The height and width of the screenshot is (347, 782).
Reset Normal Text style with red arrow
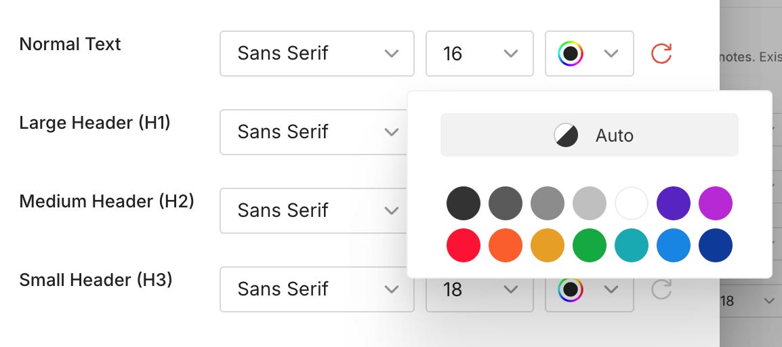click(661, 54)
